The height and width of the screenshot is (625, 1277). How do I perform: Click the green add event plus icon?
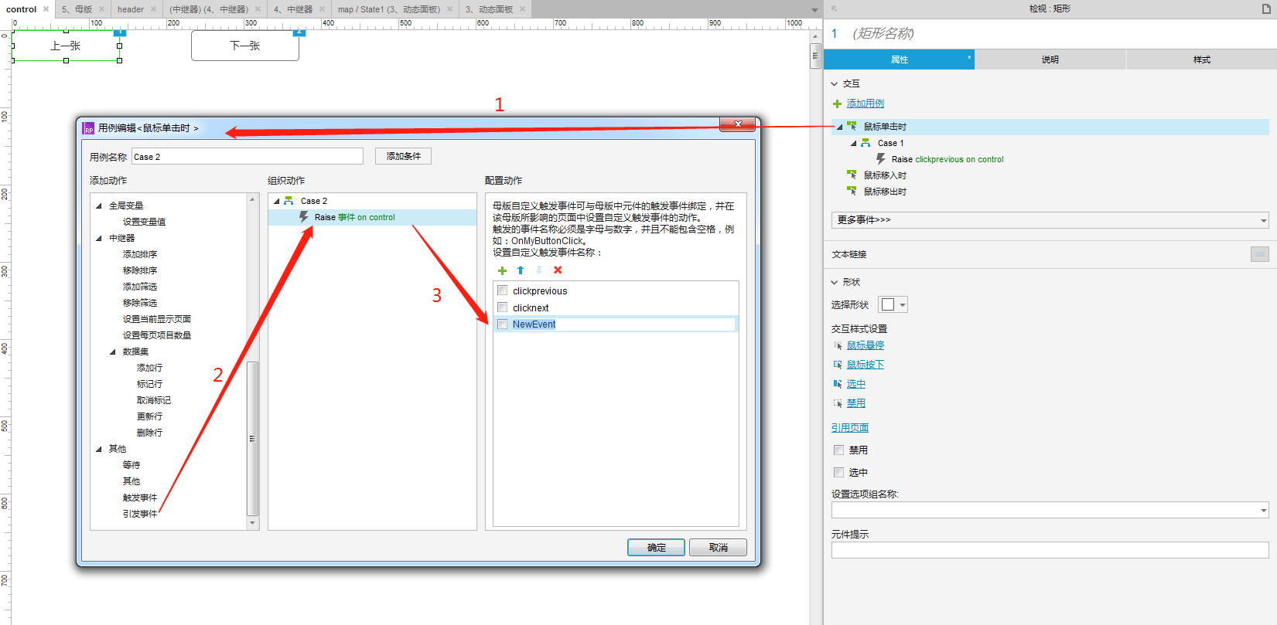coord(502,270)
